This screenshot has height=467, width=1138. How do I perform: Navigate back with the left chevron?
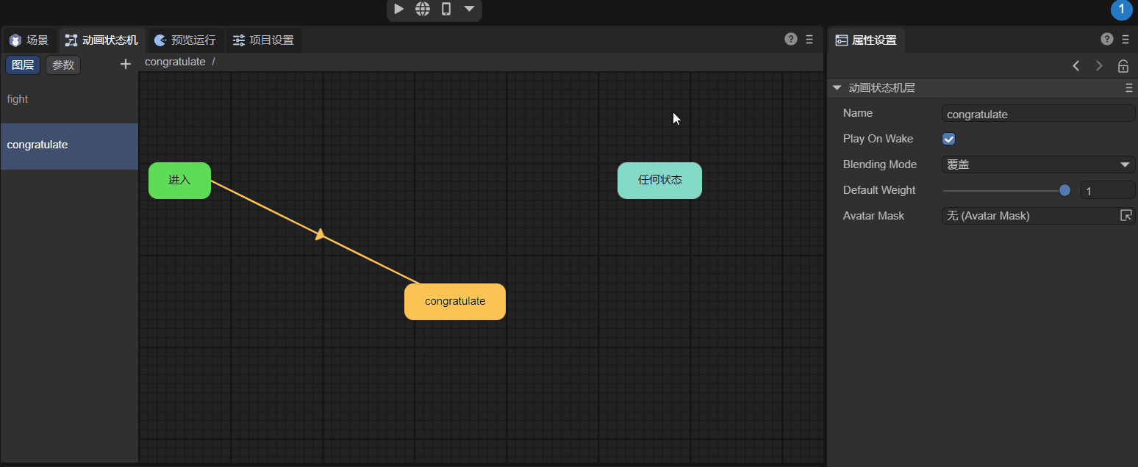click(x=1076, y=66)
